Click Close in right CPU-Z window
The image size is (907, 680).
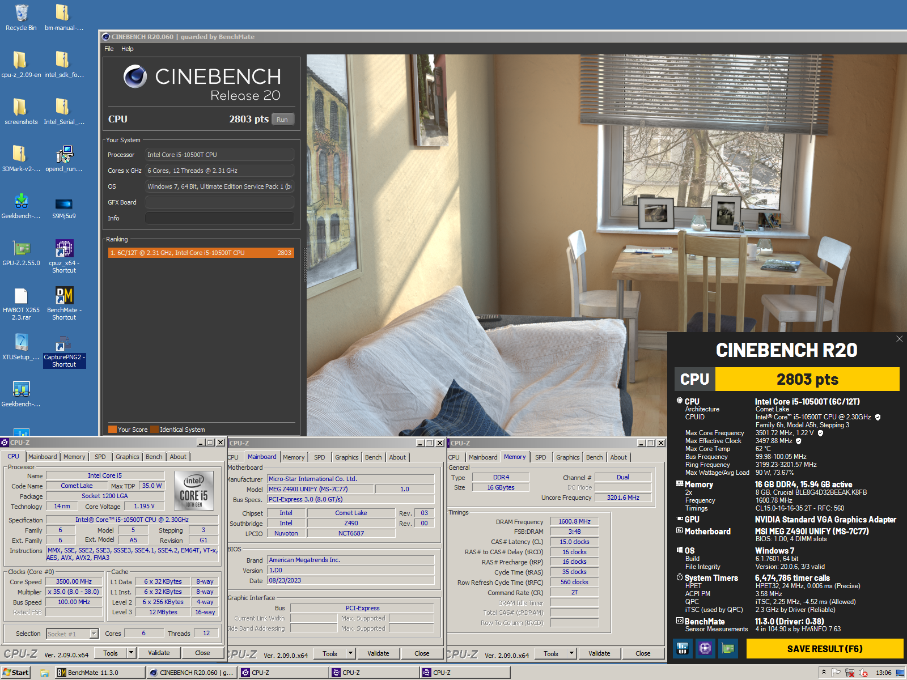click(643, 653)
